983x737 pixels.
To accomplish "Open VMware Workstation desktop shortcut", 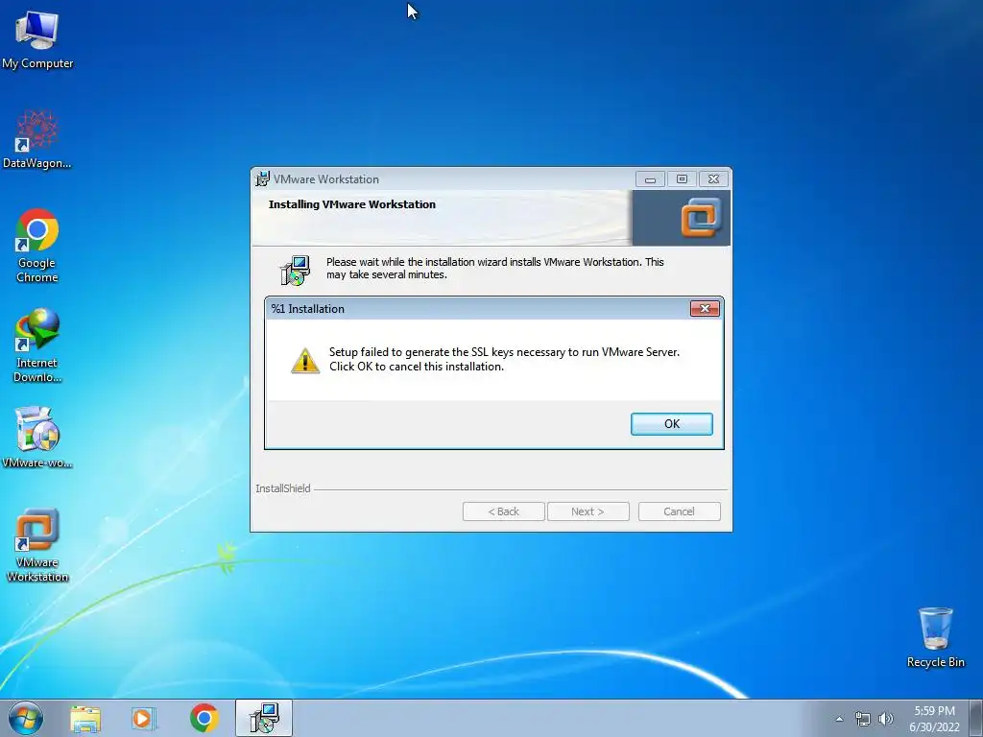I will coord(37,545).
